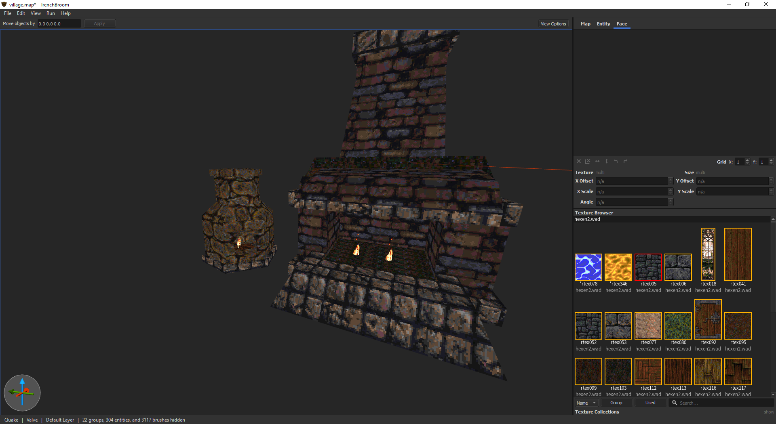Select the rtex112 parquet wood texture
This screenshot has height=424, width=776.
(x=648, y=372)
